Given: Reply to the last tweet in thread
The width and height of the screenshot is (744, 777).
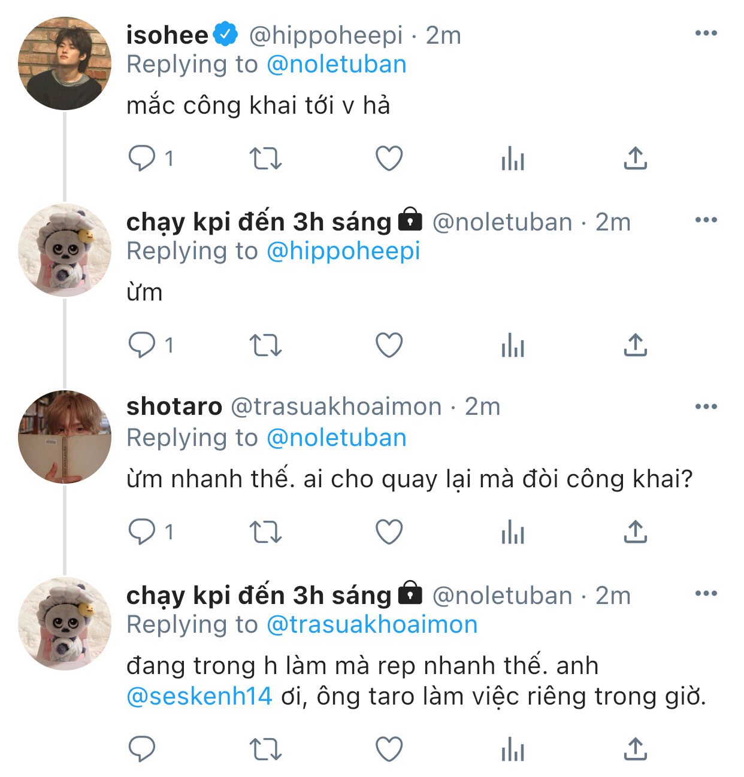Looking at the screenshot, I should 143,749.
